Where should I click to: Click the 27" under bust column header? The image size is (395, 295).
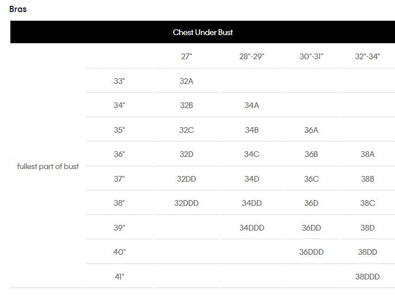(187, 56)
